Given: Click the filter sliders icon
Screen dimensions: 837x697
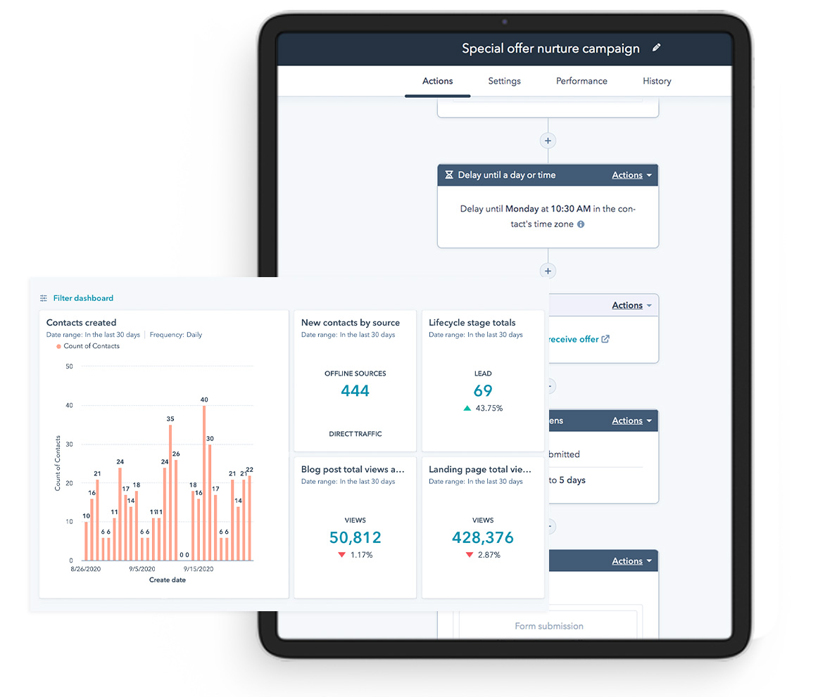Looking at the screenshot, I should pyautogui.click(x=44, y=298).
